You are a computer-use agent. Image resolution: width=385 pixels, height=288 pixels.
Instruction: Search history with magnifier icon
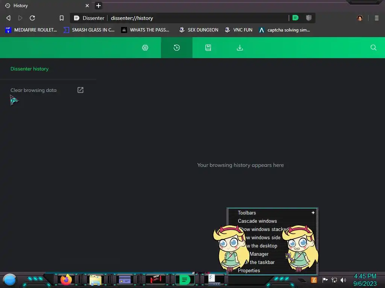tap(373, 48)
